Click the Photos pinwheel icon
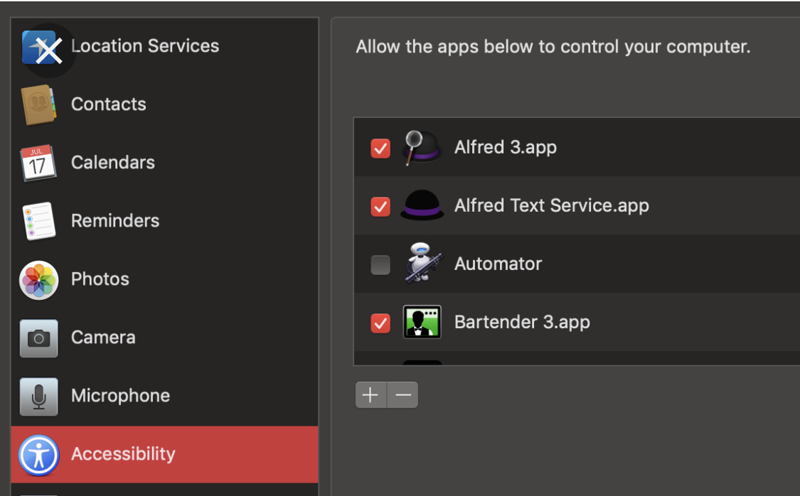This screenshot has height=496, width=800. pos(39,280)
